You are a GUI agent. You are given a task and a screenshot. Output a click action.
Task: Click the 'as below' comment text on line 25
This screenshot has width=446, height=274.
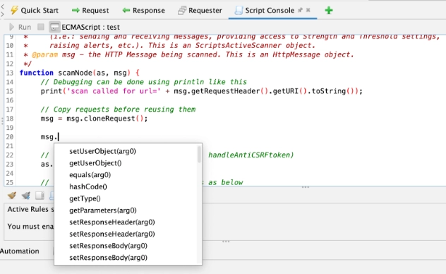pyautogui.click(x=225, y=182)
